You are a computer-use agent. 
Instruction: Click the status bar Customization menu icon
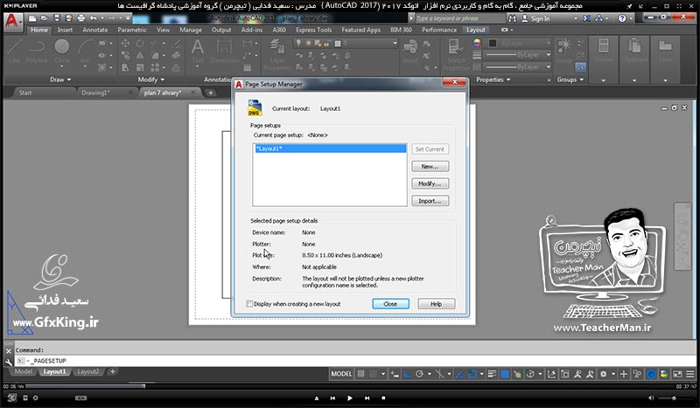(x=690, y=374)
